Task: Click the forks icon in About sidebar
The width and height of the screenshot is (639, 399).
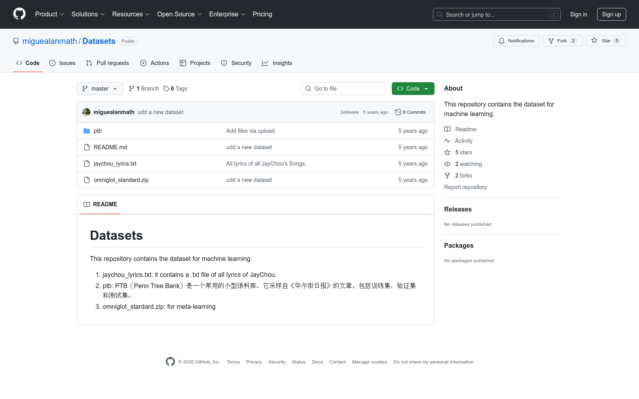Action: coord(447,176)
